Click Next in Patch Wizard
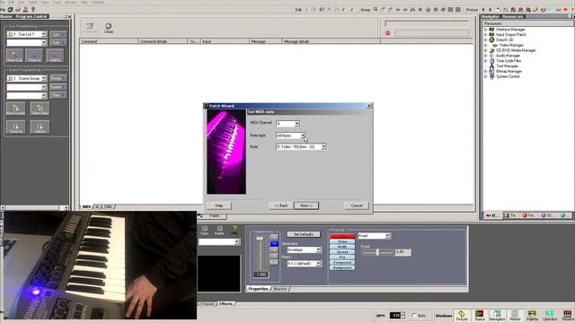 click(306, 205)
